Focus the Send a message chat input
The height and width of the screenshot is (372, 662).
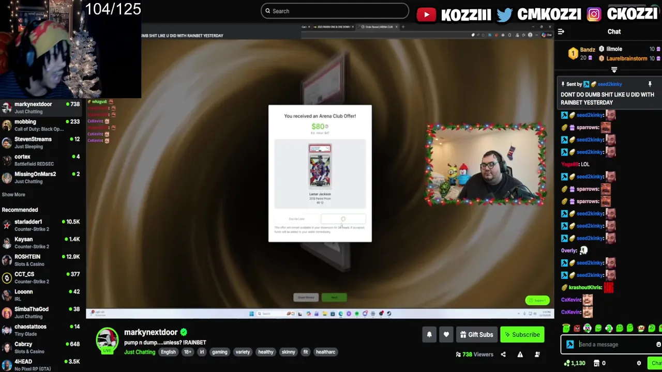612,345
